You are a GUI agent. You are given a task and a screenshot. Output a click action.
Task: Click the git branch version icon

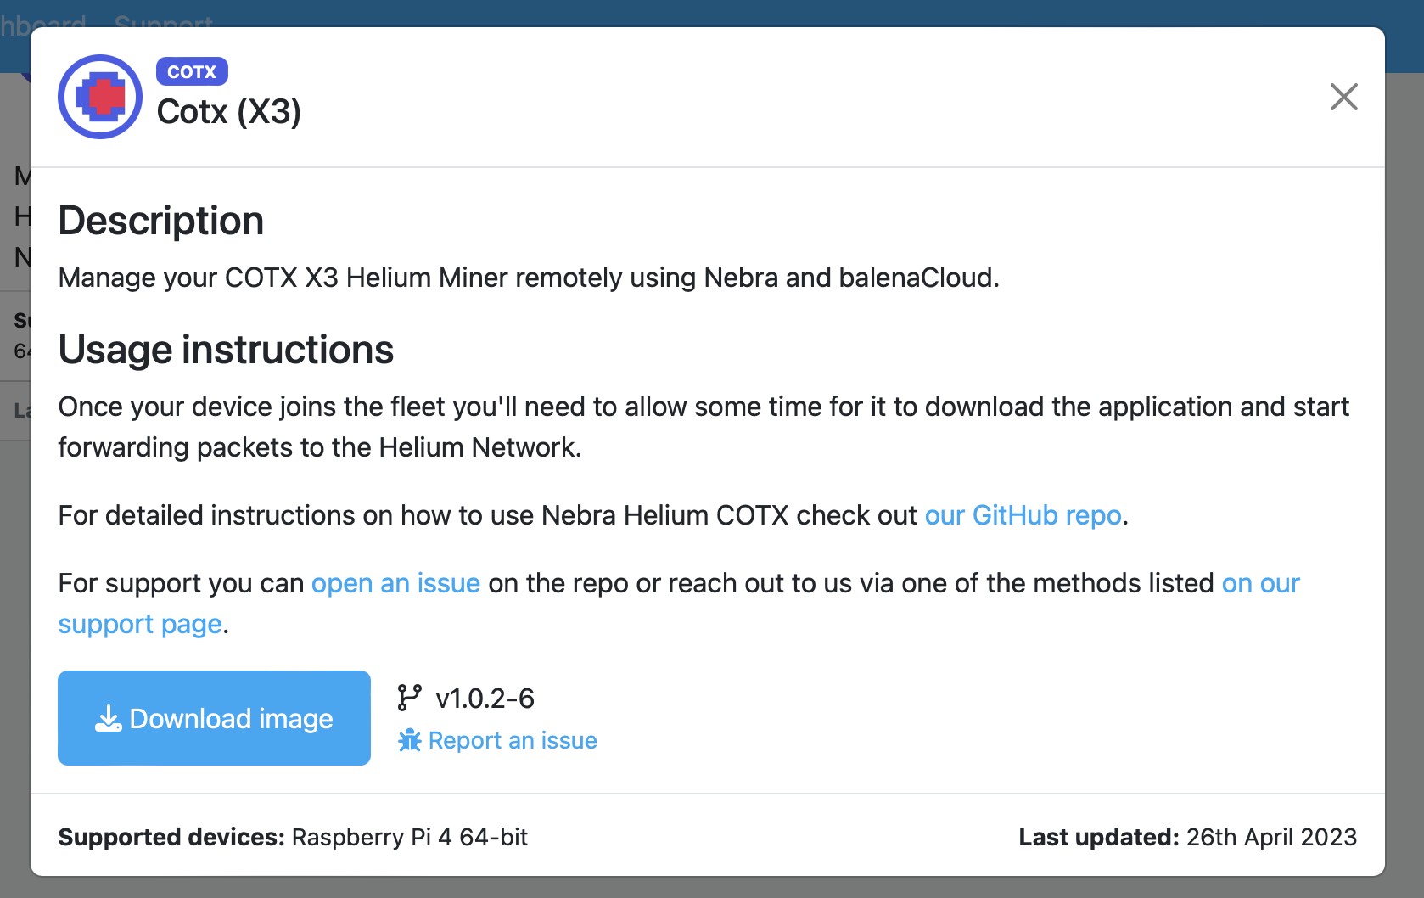point(409,698)
